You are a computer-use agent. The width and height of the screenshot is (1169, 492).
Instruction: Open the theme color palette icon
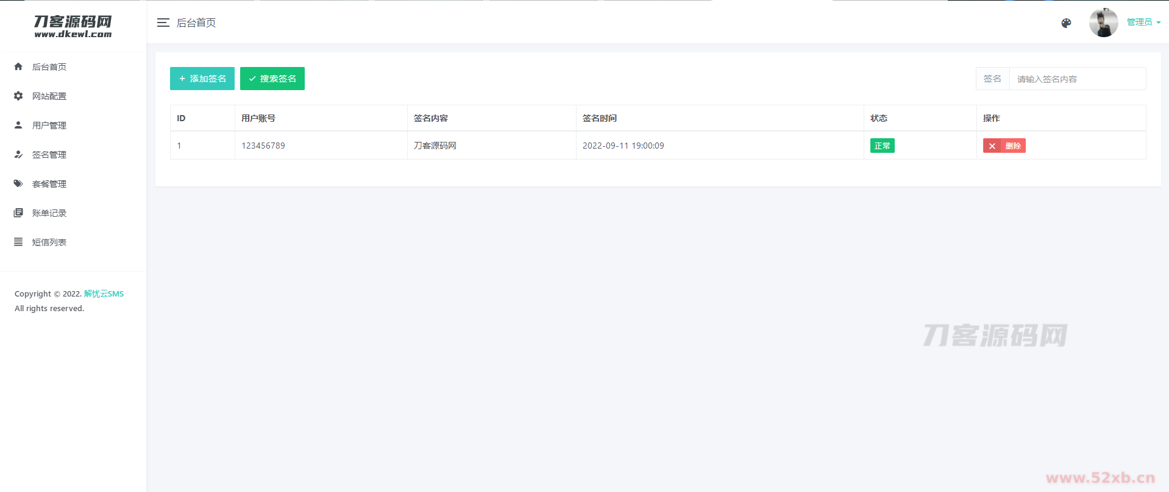pos(1066,23)
